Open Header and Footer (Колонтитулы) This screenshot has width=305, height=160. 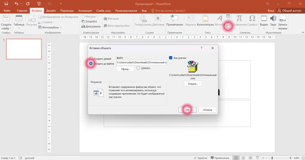point(205,21)
